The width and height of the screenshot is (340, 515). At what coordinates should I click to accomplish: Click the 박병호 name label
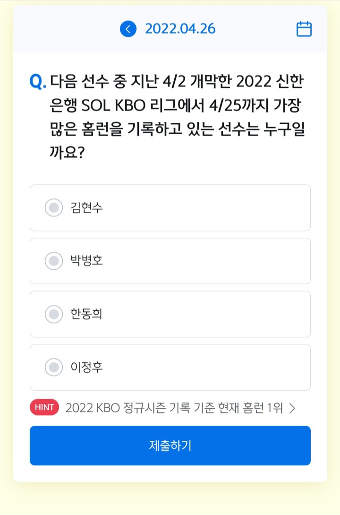click(86, 261)
